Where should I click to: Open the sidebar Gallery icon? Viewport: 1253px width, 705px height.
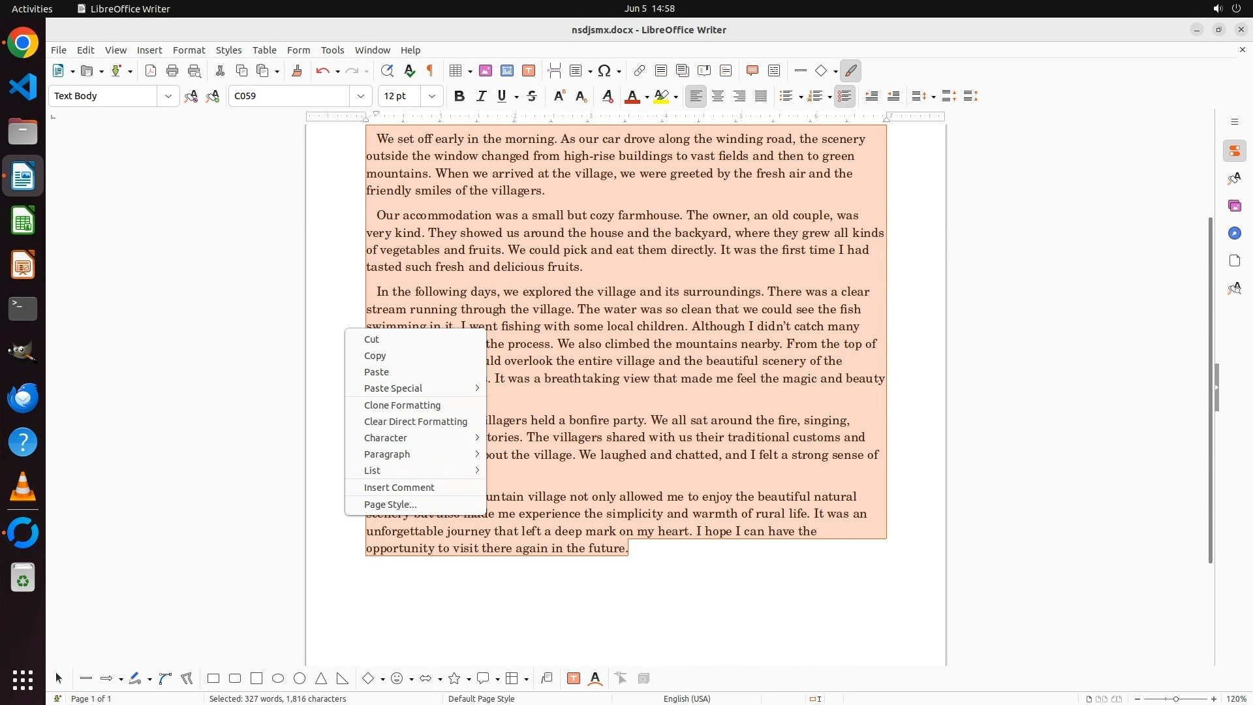click(x=1234, y=206)
